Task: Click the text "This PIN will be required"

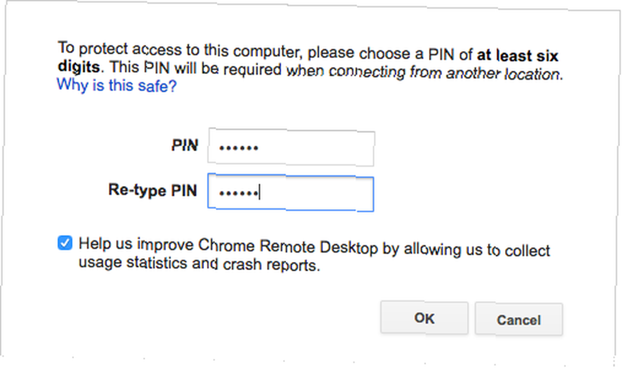Action: coord(195,68)
